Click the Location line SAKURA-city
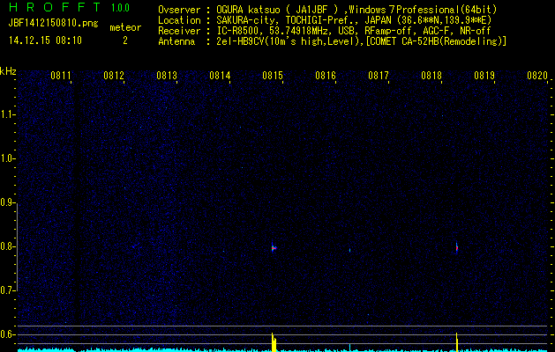The width and height of the screenshot is (555, 352). (325, 20)
